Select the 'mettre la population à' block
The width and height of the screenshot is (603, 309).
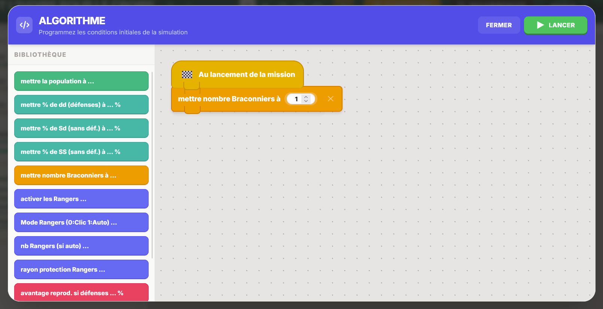(x=81, y=81)
